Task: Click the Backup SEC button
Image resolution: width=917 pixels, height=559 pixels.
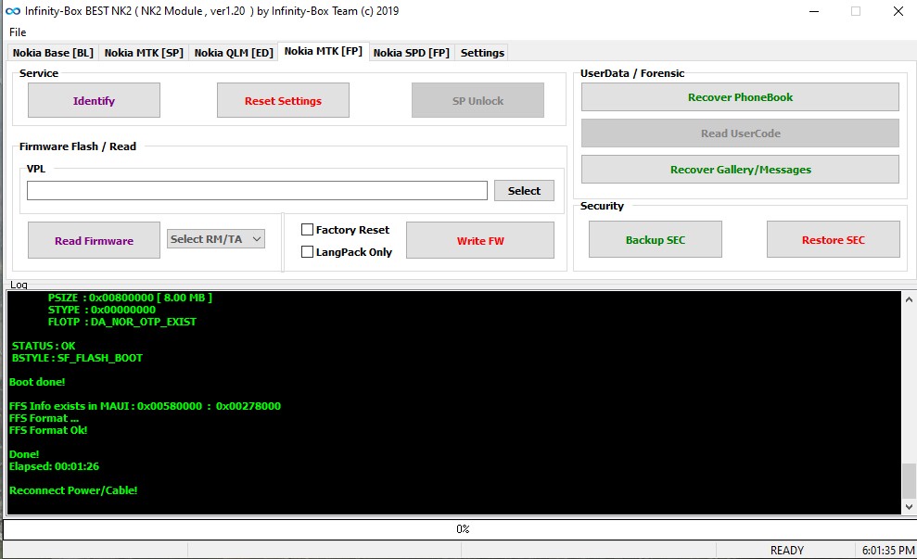Action: coord(655,240)
